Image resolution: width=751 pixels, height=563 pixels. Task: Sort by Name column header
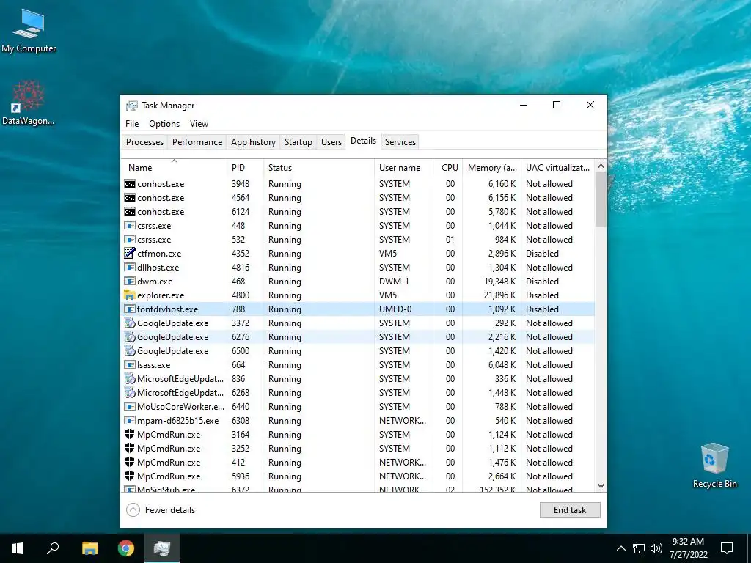(x=174, y=168)
